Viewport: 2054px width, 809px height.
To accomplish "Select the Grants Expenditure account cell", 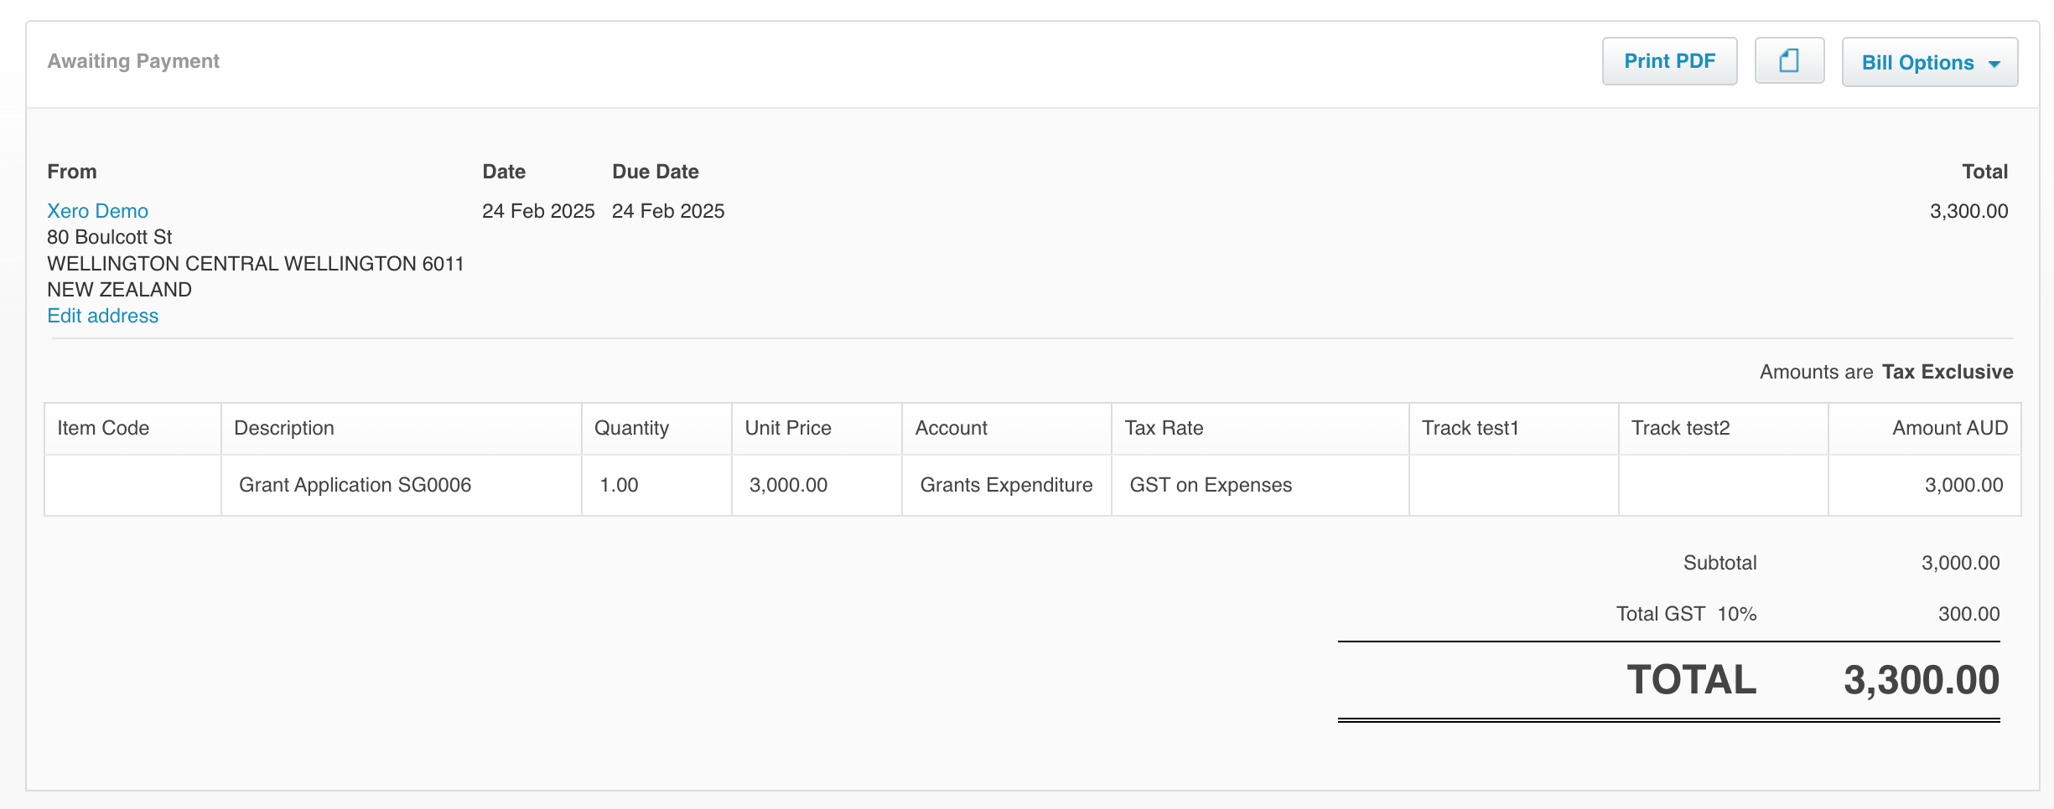I will point(1006,485).
